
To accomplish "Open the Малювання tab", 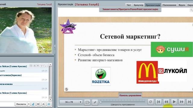I will click(x=169, y=5).
